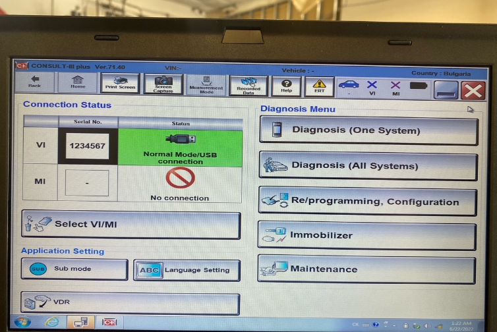497x332 pixels.
Task: Minimize the CONSULT-III plus window
Action: coord(446,90)
